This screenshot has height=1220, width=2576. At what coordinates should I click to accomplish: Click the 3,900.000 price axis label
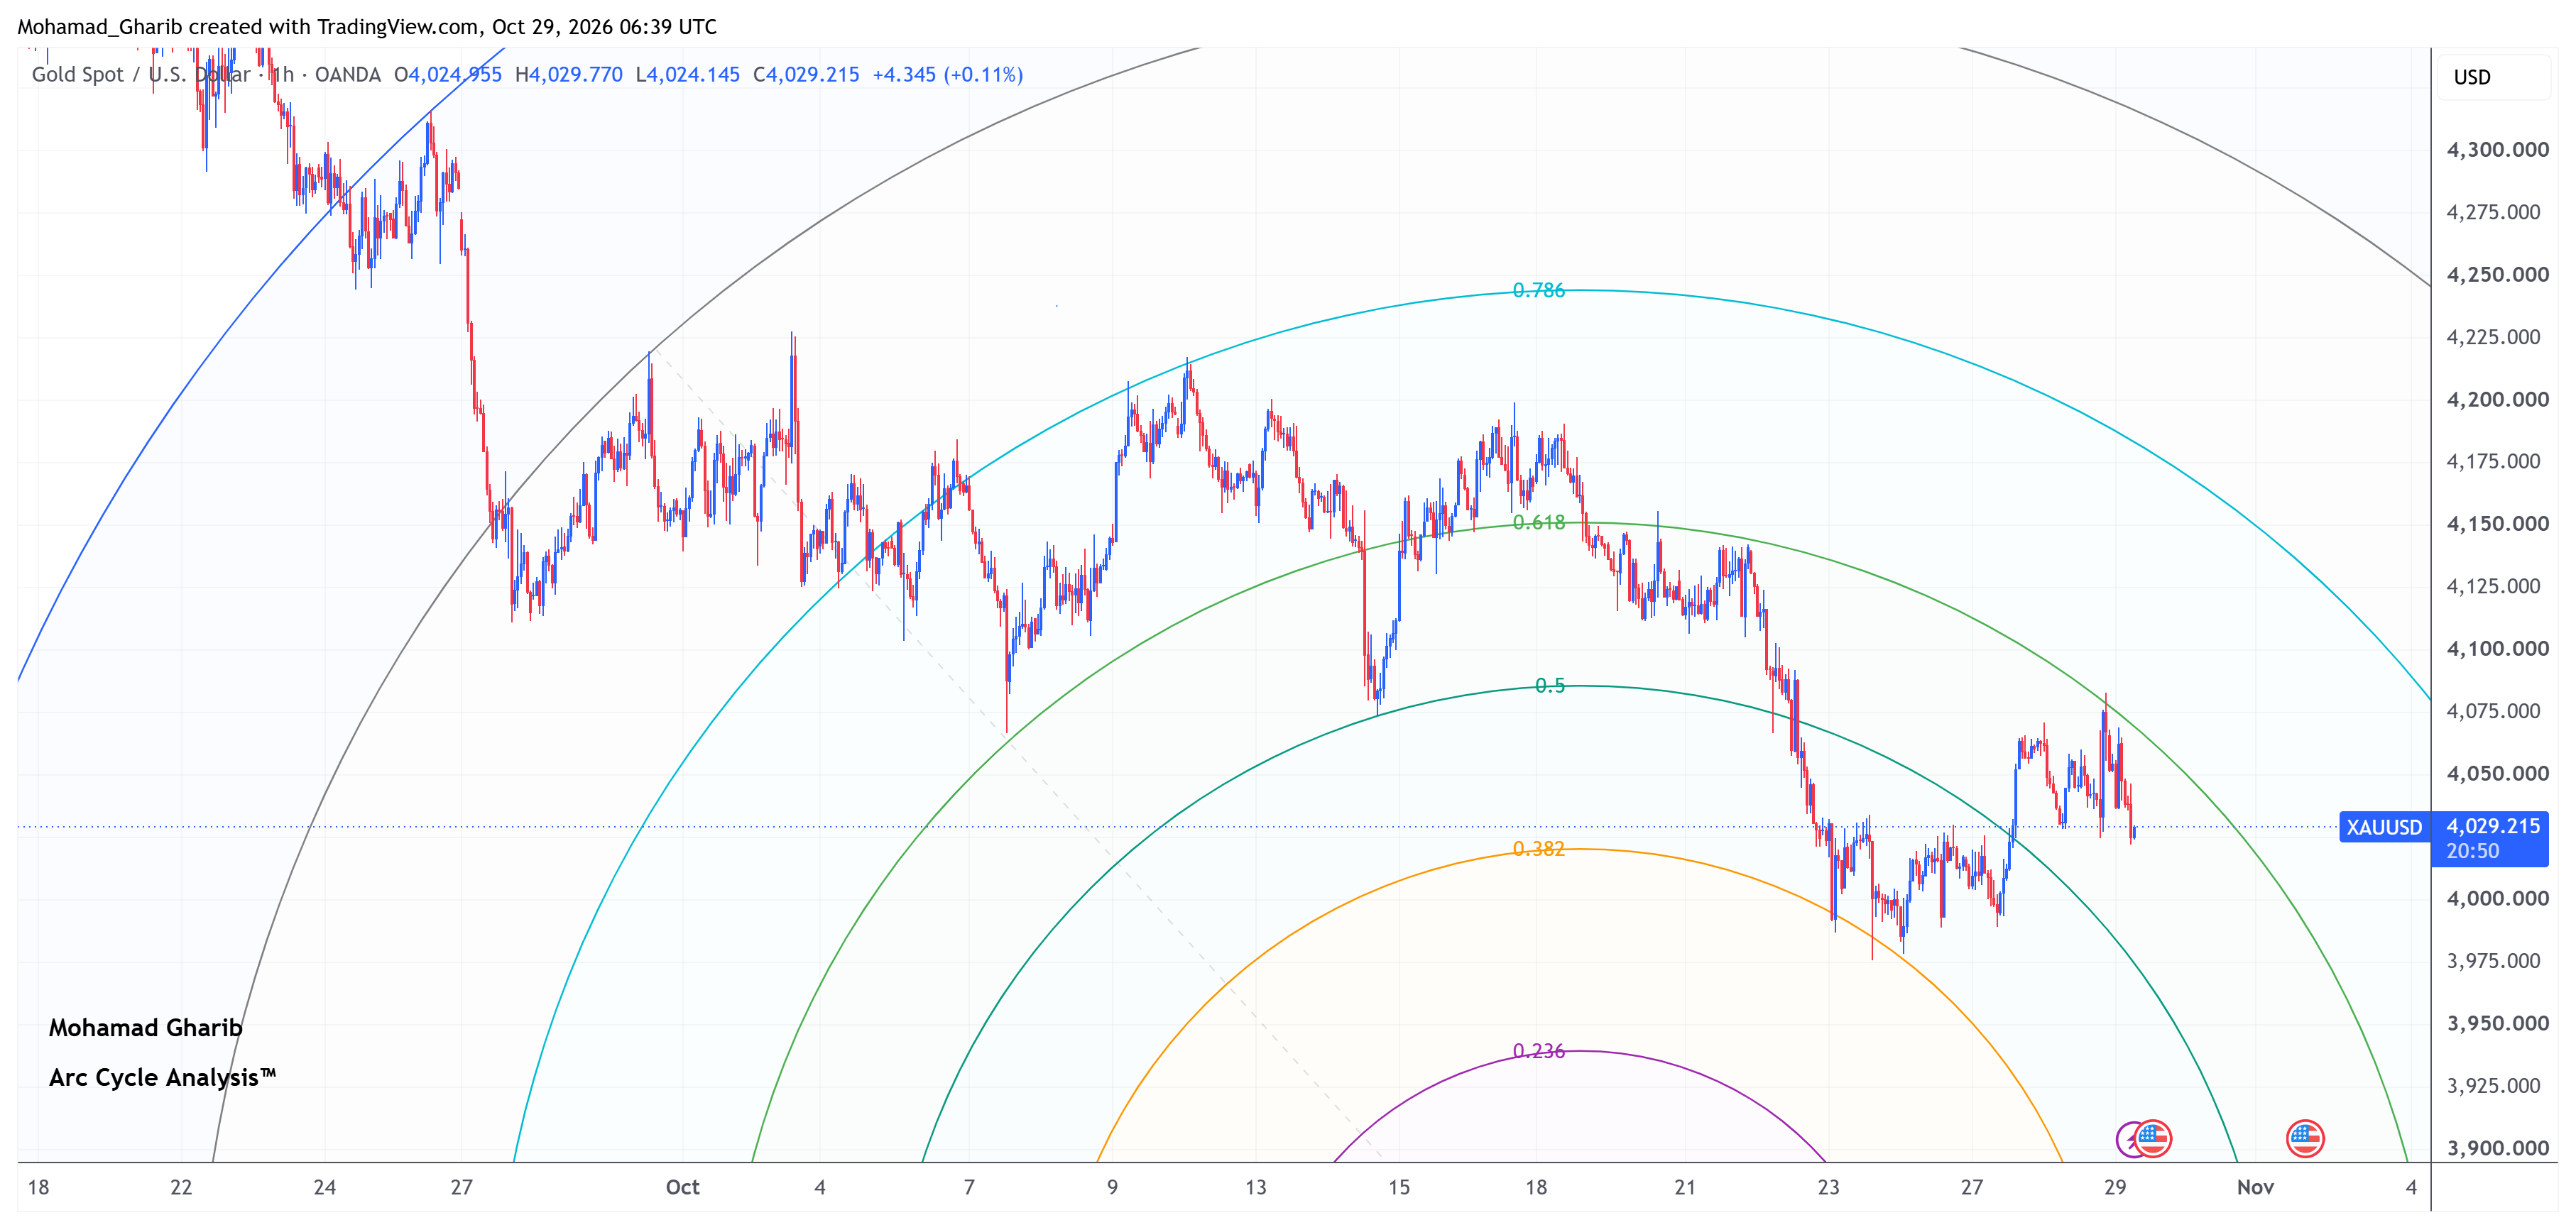pos(2497,1148)
